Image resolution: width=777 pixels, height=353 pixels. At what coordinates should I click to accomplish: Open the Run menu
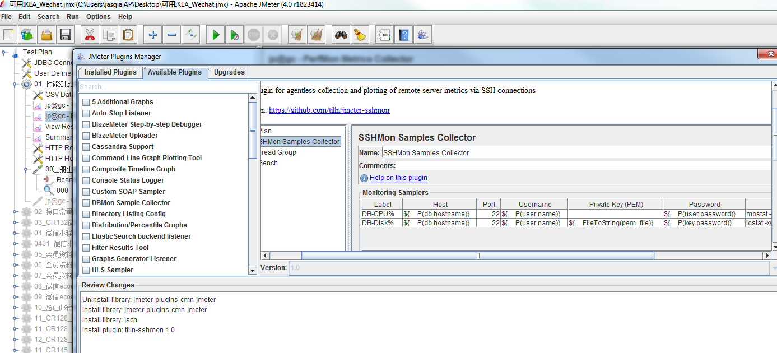coord(73,17)
